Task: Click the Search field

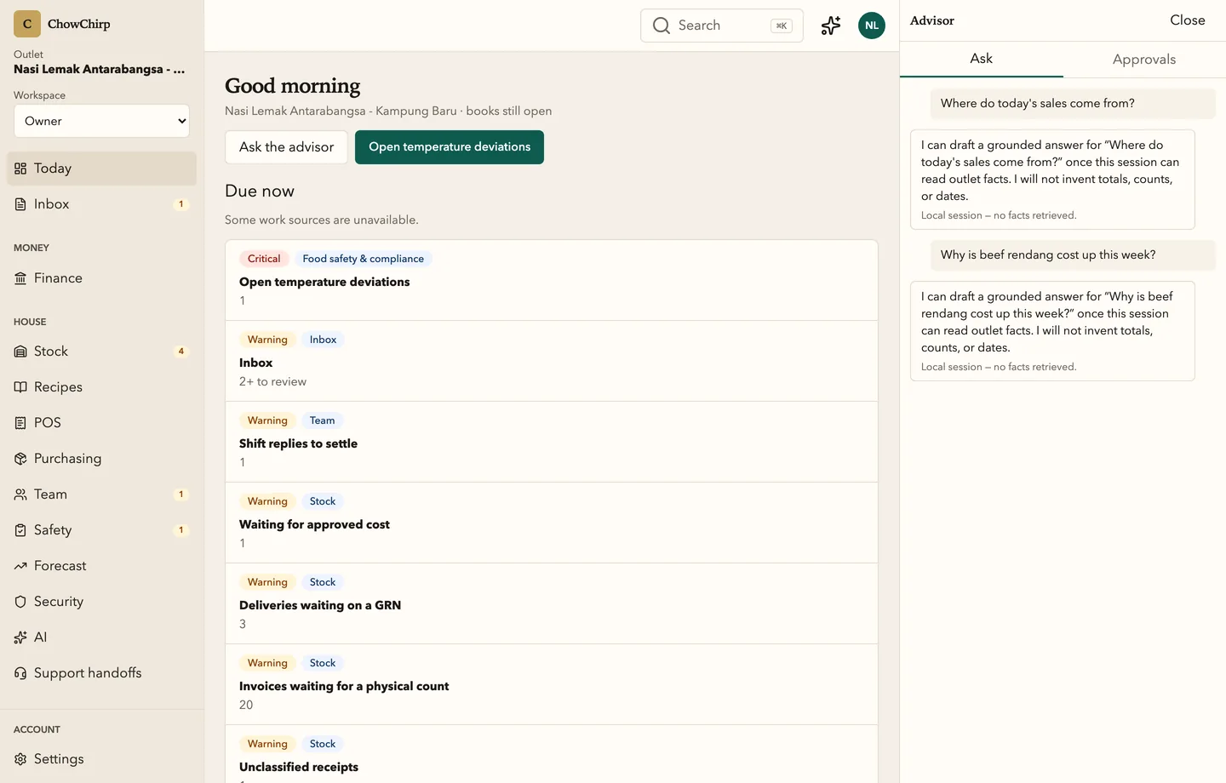Action: point(722,26)
